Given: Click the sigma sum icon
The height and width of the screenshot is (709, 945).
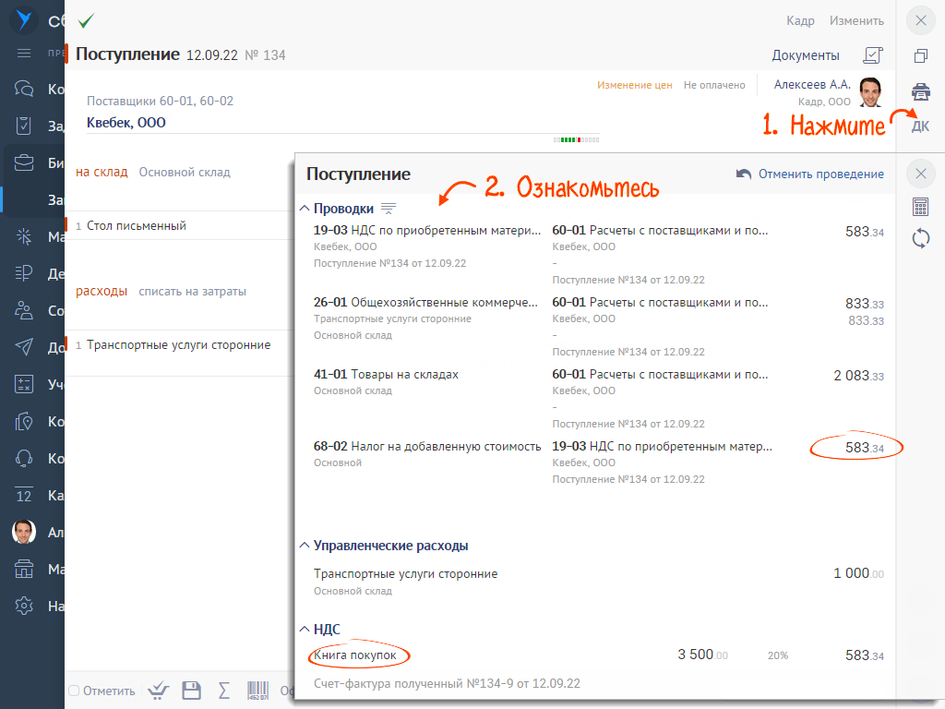Looking at the screenshot, I should pyautogui.click(x=223, y=691).
